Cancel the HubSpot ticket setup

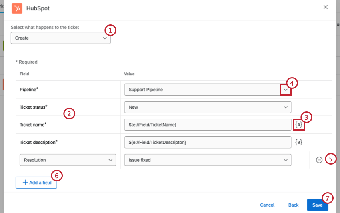pos(267,205)
